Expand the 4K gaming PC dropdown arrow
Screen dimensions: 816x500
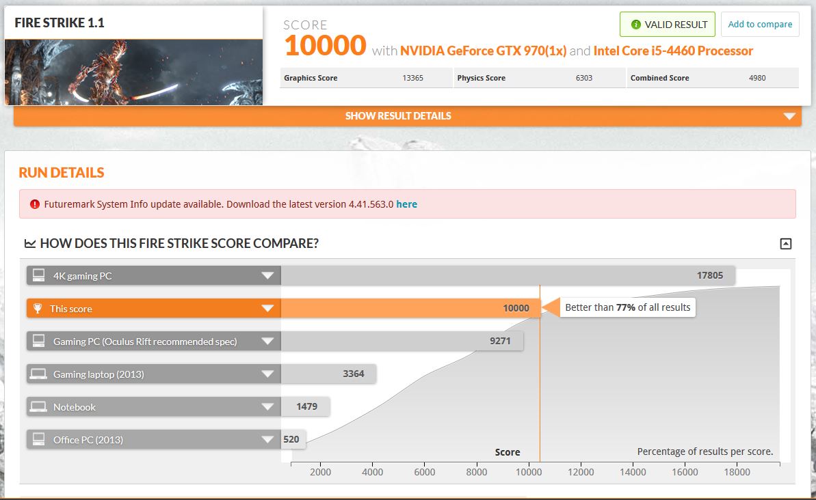(267, 275)
